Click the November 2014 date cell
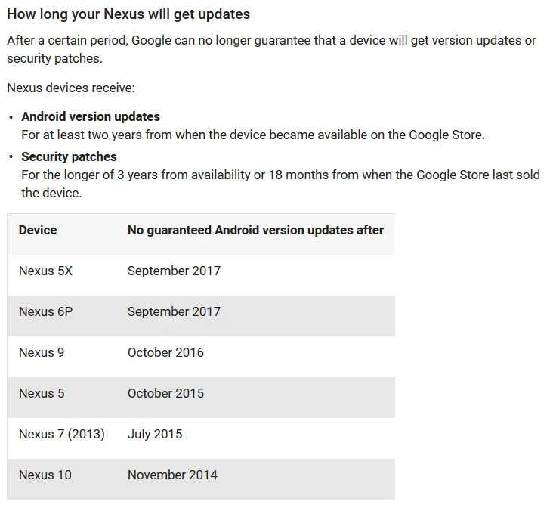Image resolution: width=553 pixels, height=508 pixels. point(172,475)
